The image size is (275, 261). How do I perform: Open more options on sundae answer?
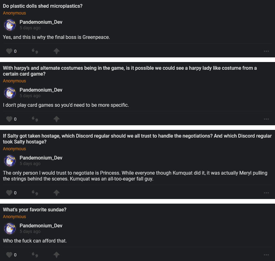pyautogui.click(x=266, y=255)
